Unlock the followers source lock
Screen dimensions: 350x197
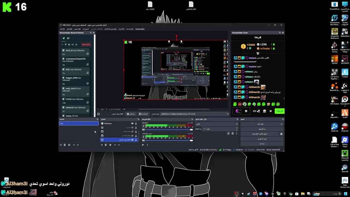pyautogui.click(x=136, y=123)
